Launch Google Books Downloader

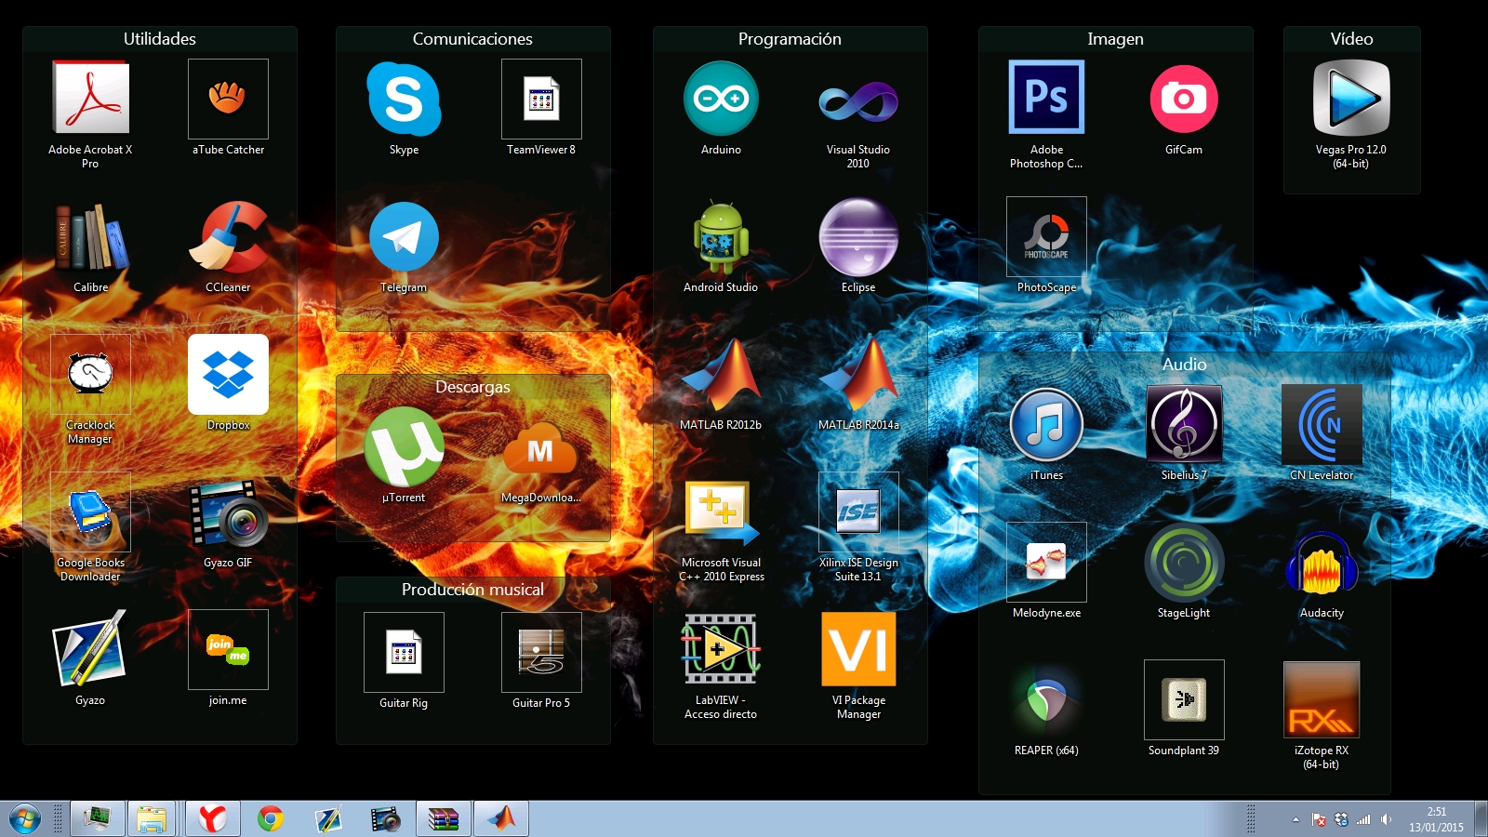tap(90, 511)
